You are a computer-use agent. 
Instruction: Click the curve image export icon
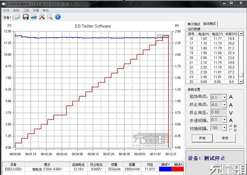[x=34, y=17]
